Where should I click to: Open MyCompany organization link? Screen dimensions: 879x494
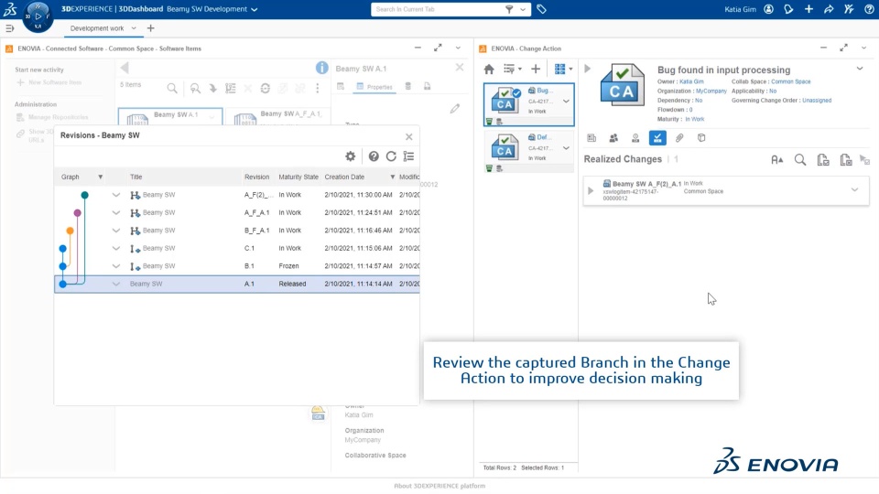(711, 91)
